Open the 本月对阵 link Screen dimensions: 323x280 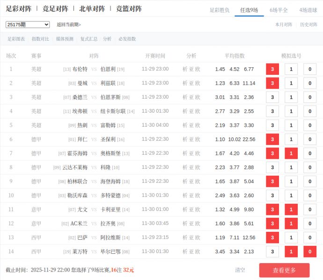pyautogui.click(x=284, y=25)
